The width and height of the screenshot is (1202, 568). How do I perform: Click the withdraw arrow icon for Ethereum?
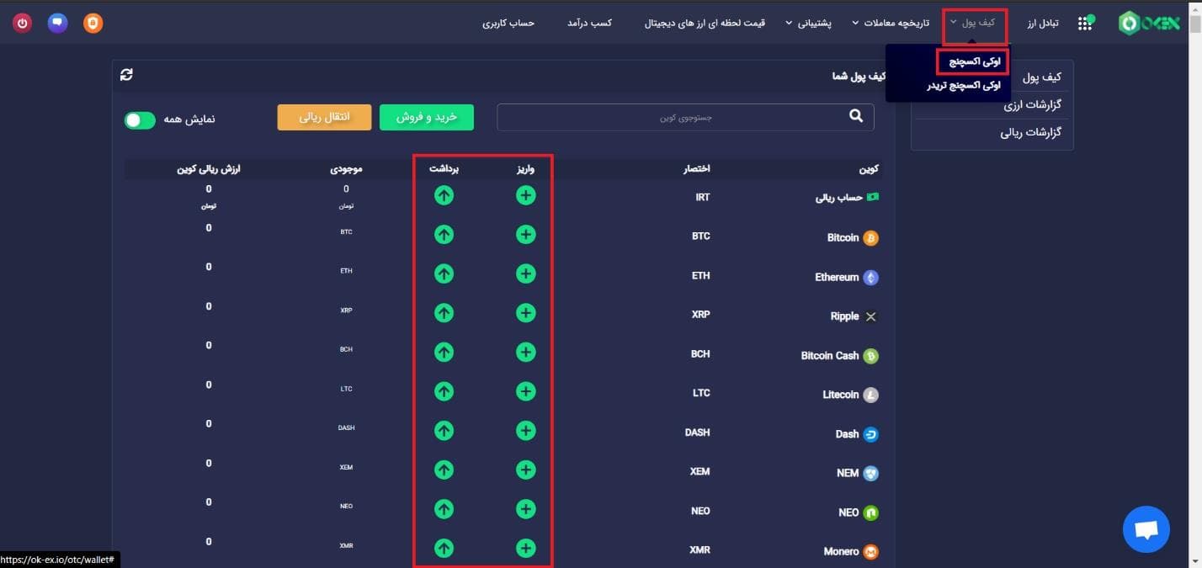tap(444, 273)
